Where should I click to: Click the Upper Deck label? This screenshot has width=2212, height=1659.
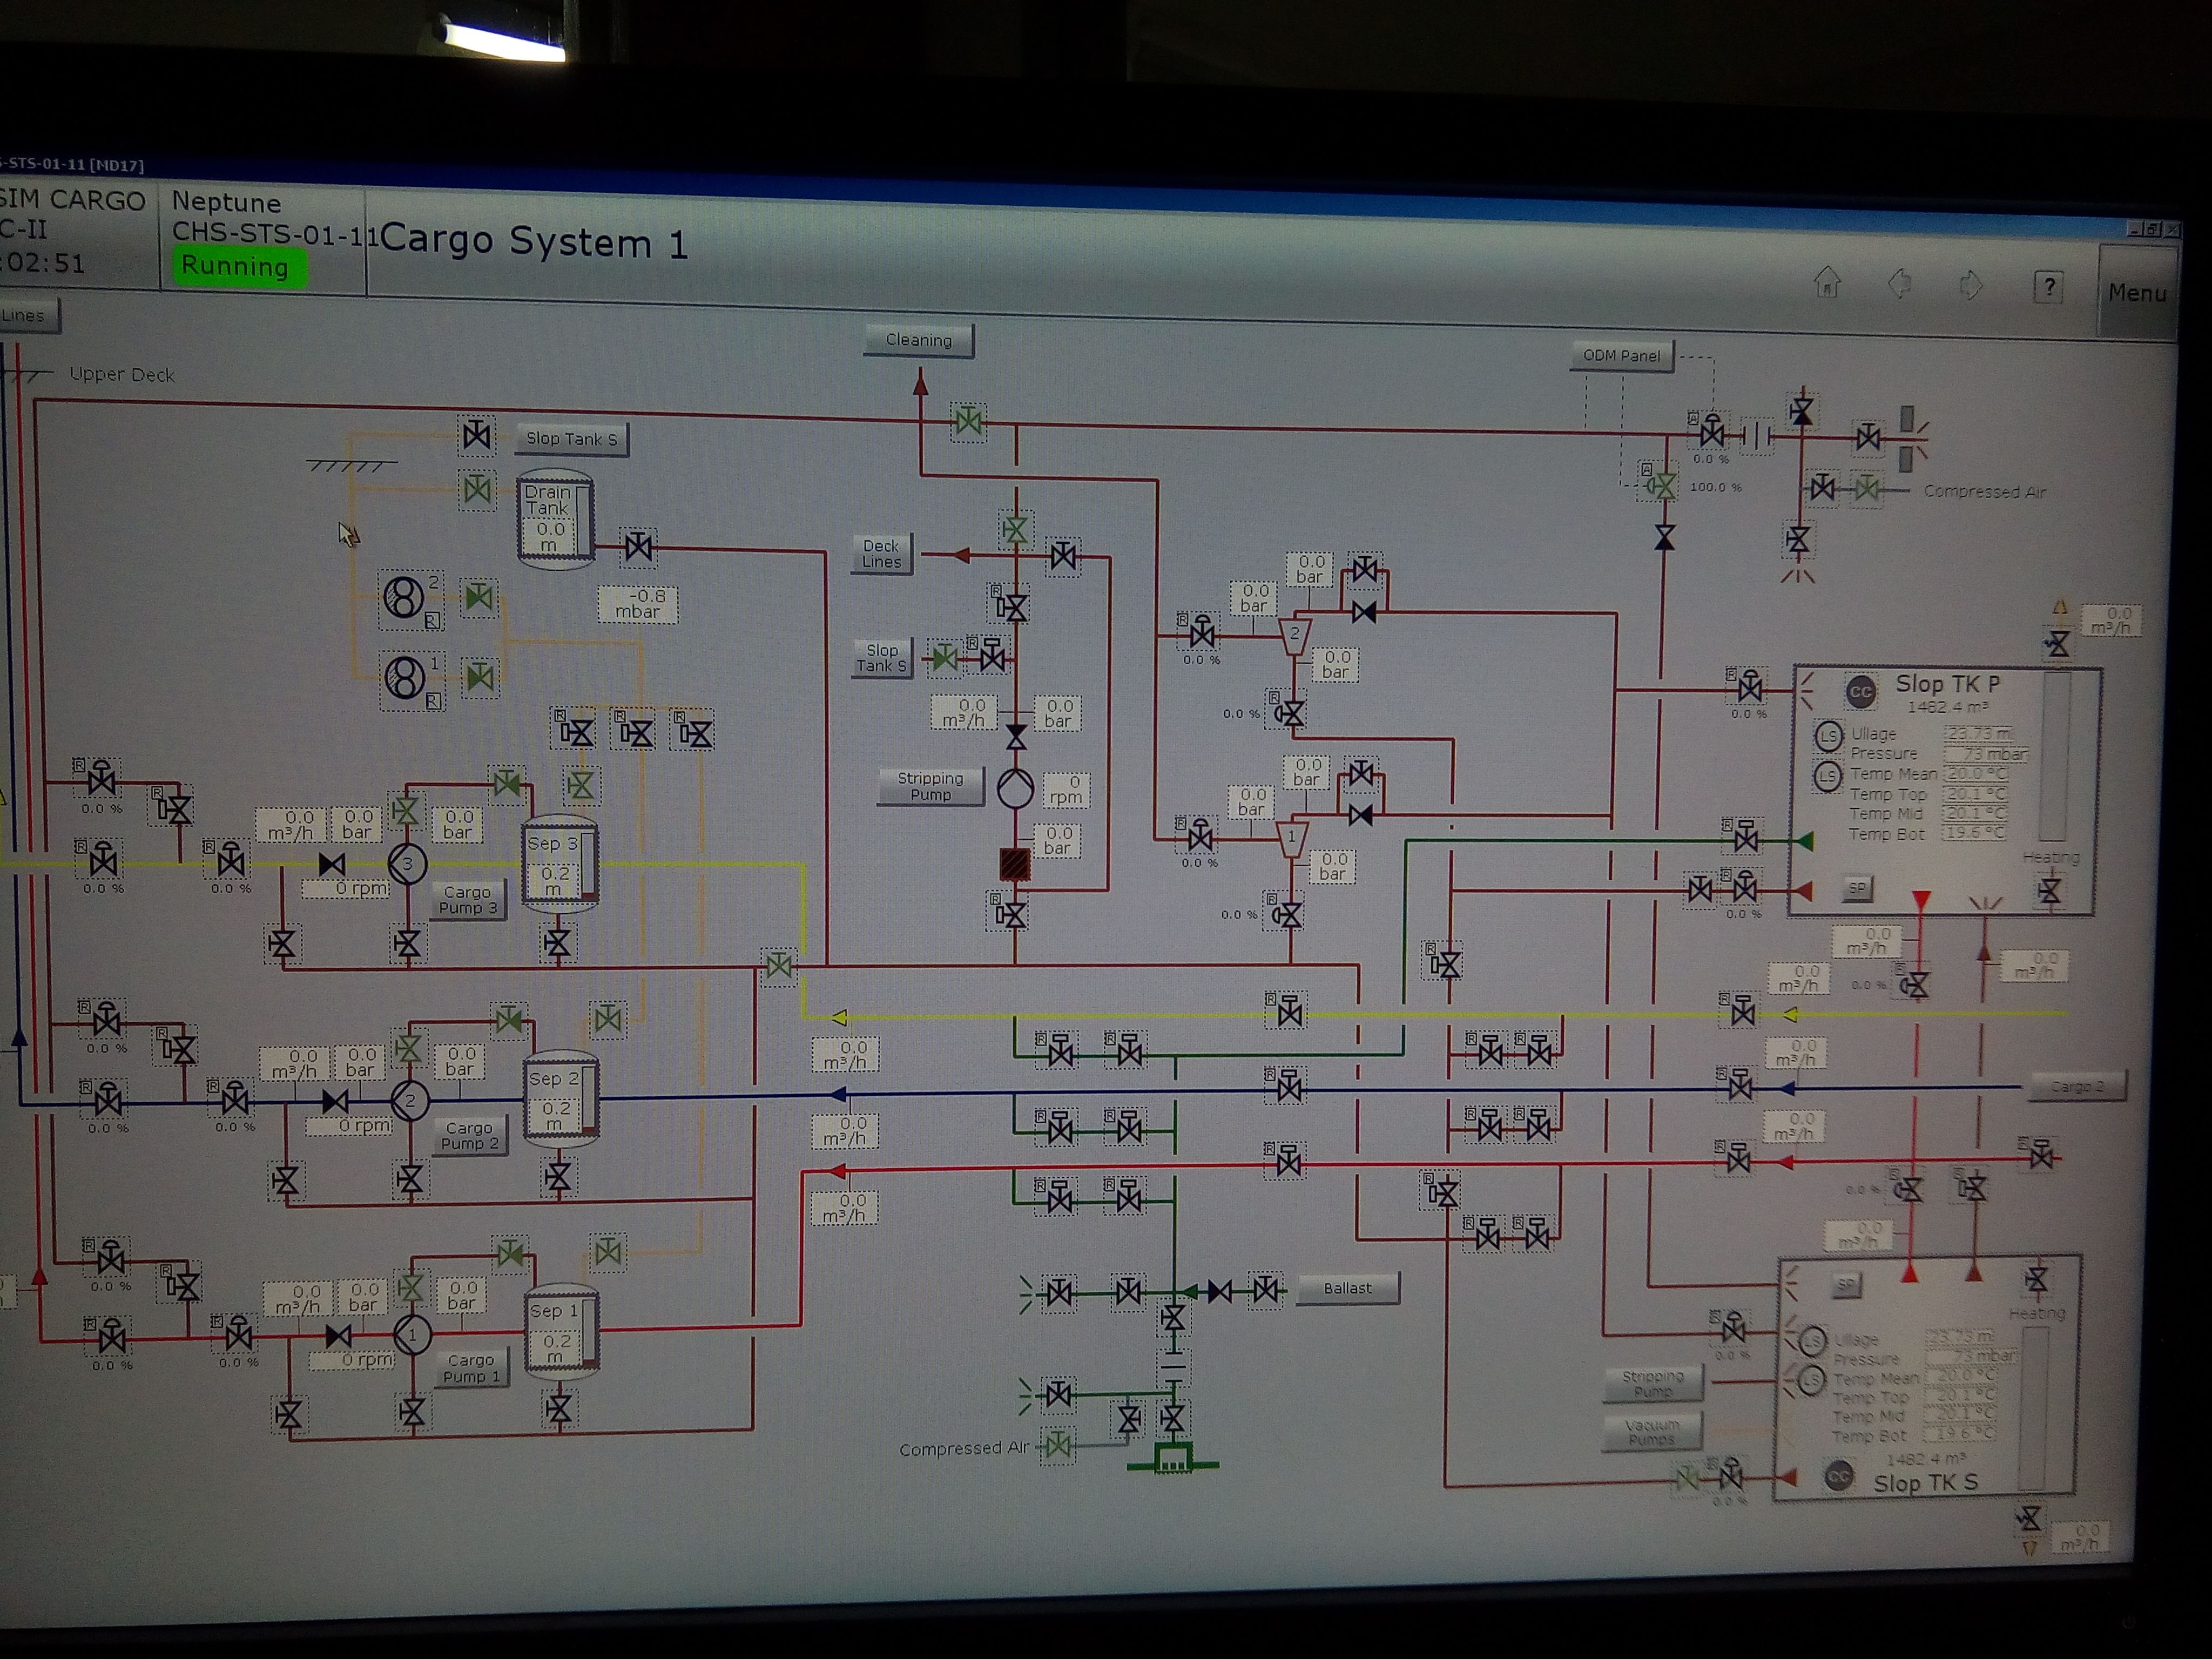pyautogui.click(x=122, y=375)
